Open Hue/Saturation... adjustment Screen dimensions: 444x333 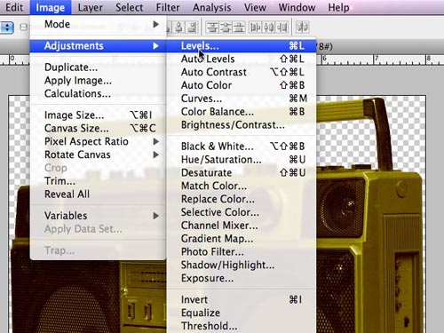click(x=242, y=160)
